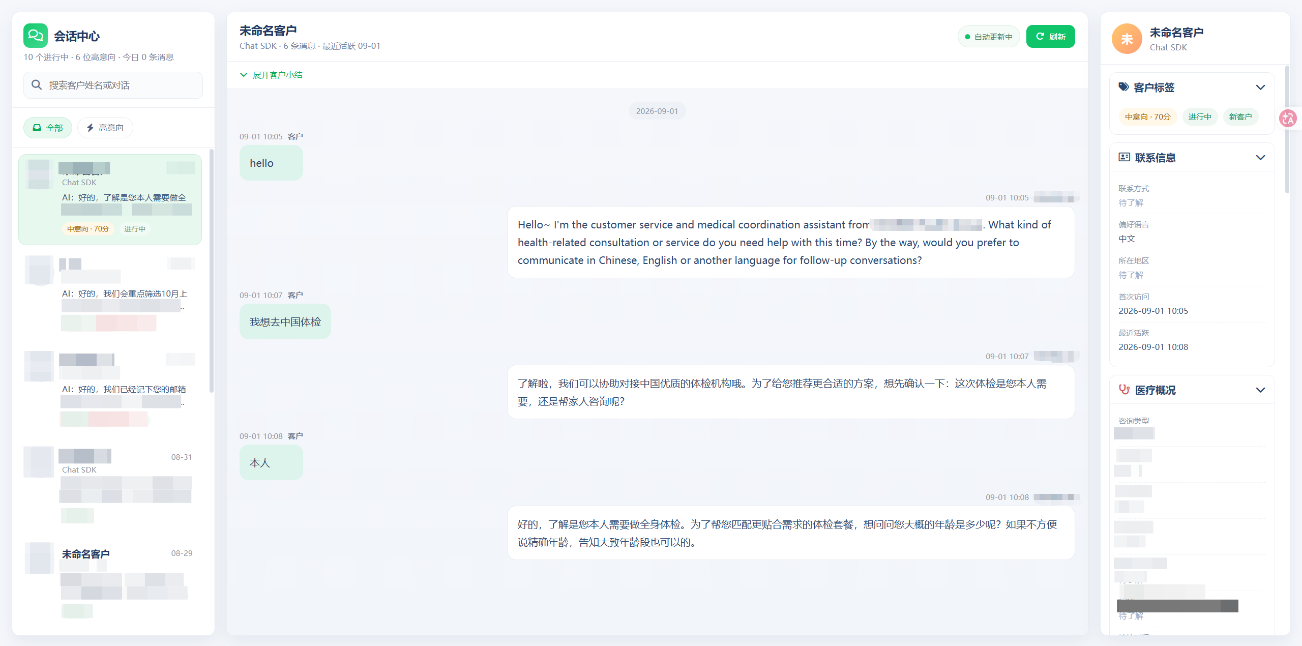The image size is (1302, 646).
Task: Click the 所在地区 value 待了解
Action: click(x=1131, y=275)
